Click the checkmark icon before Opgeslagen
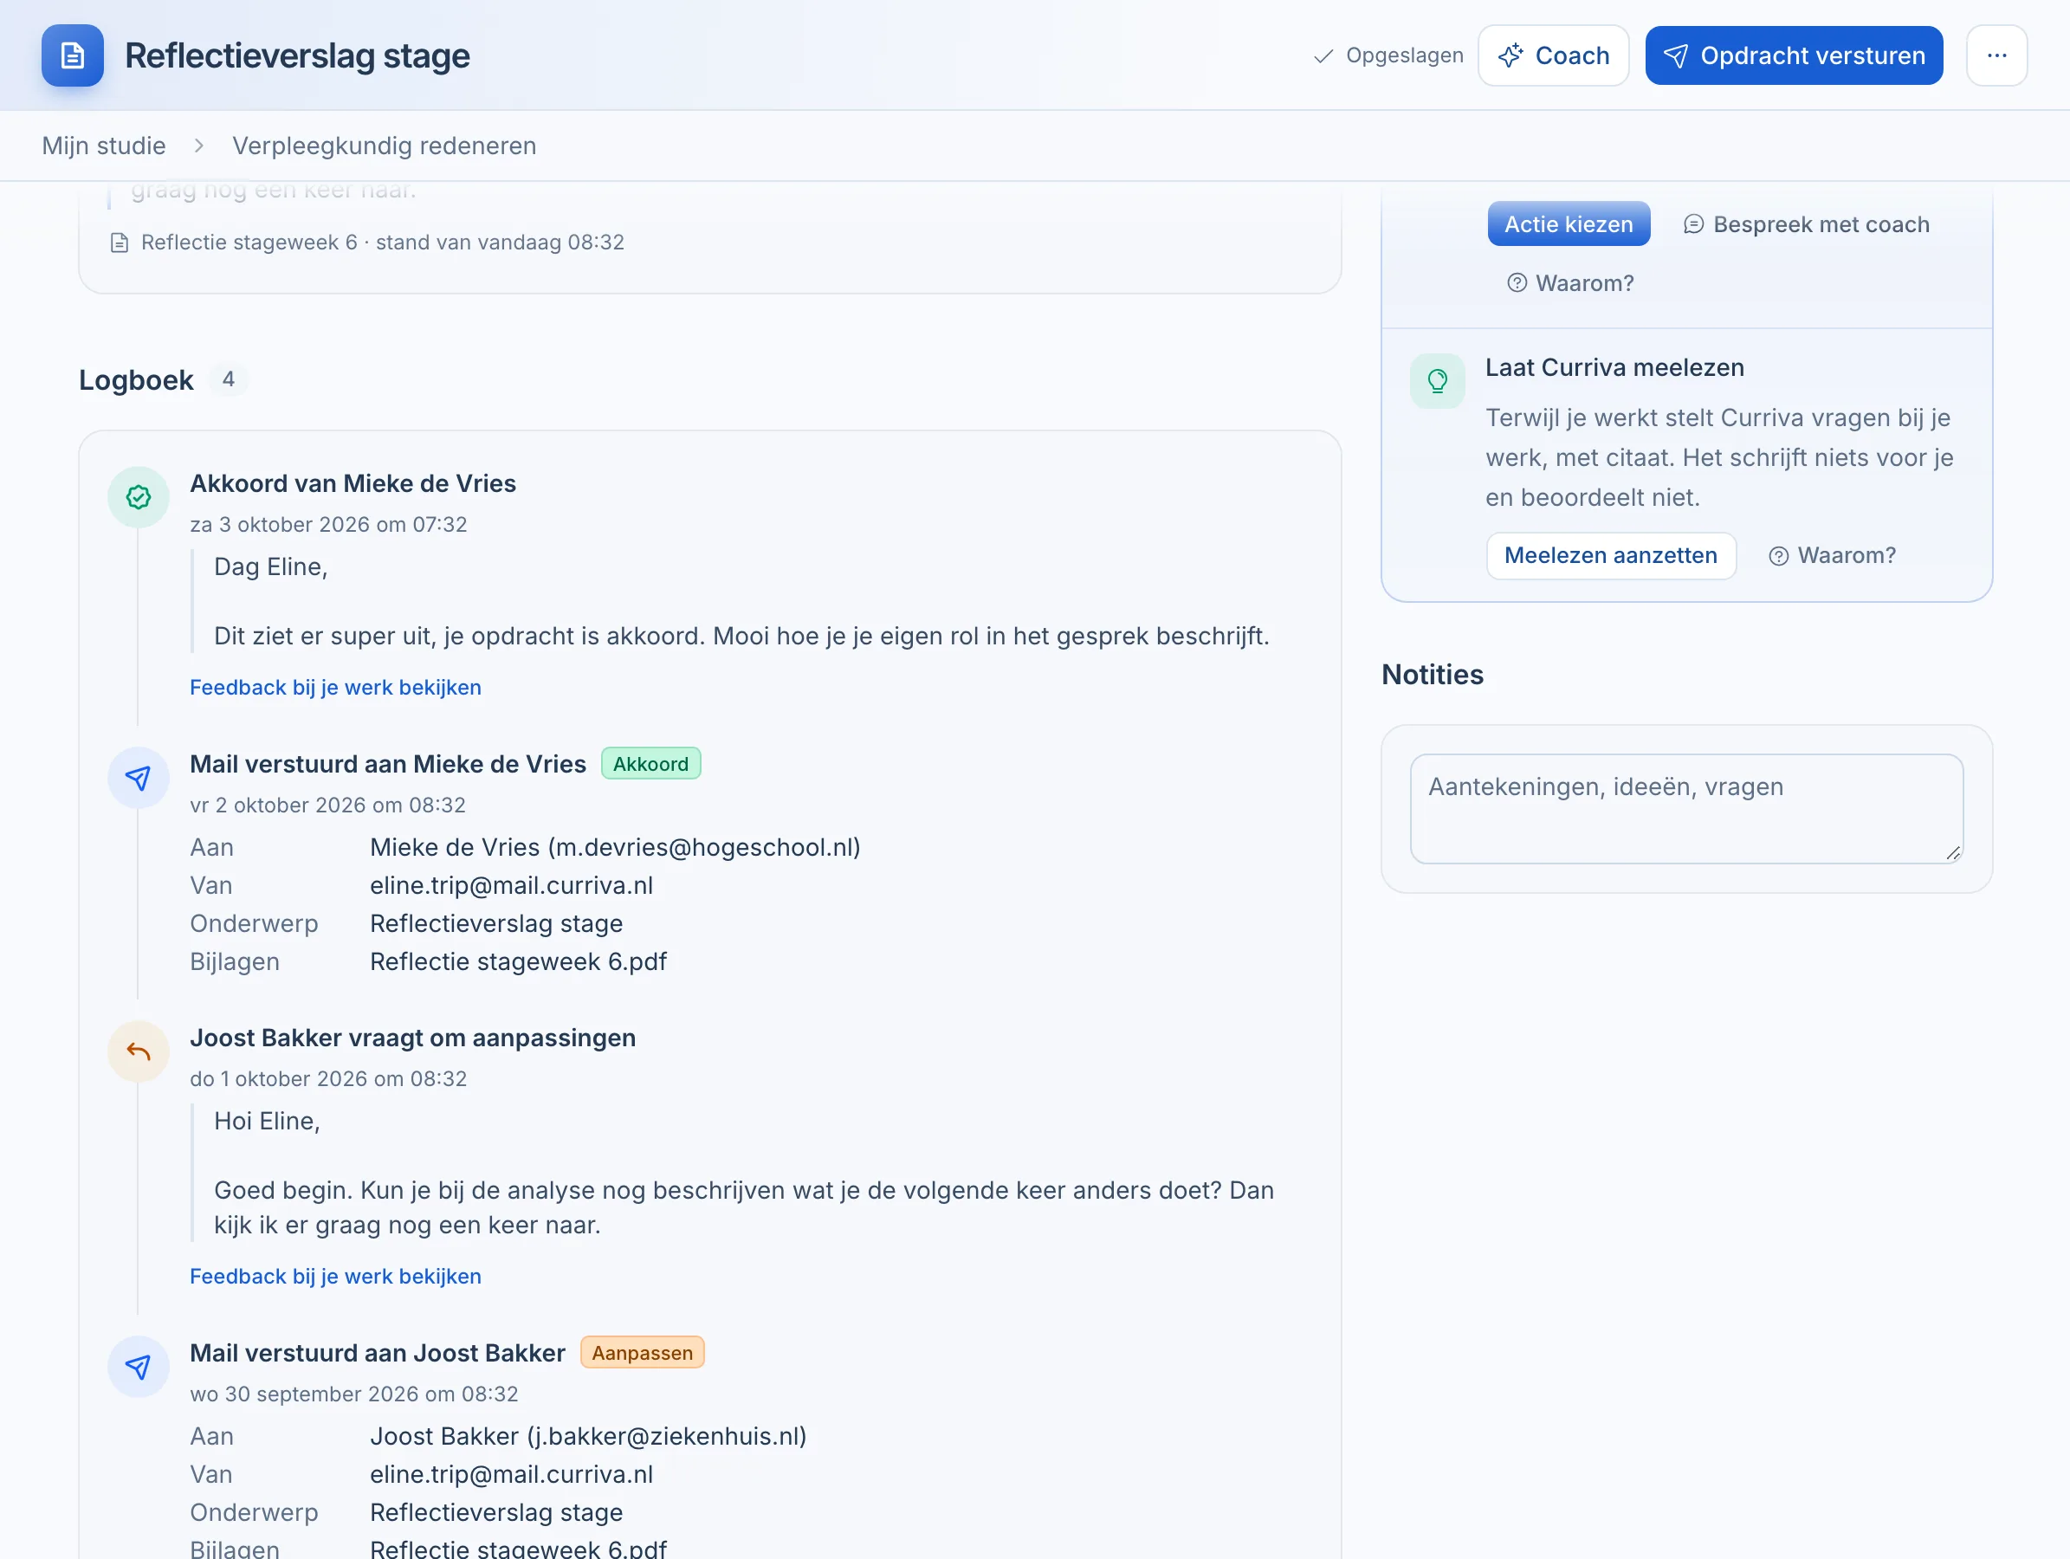Viewport: 2070px width, 1559px height. (x=1323, y=56)
